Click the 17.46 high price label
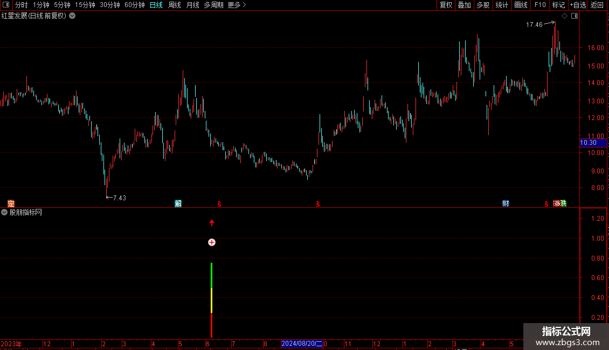 (x=534, y=25)
